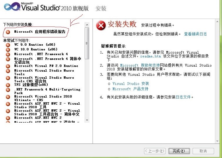Select Microsoft .NET Framework 4 in the list
222x158 pixels.
(41, 54)
